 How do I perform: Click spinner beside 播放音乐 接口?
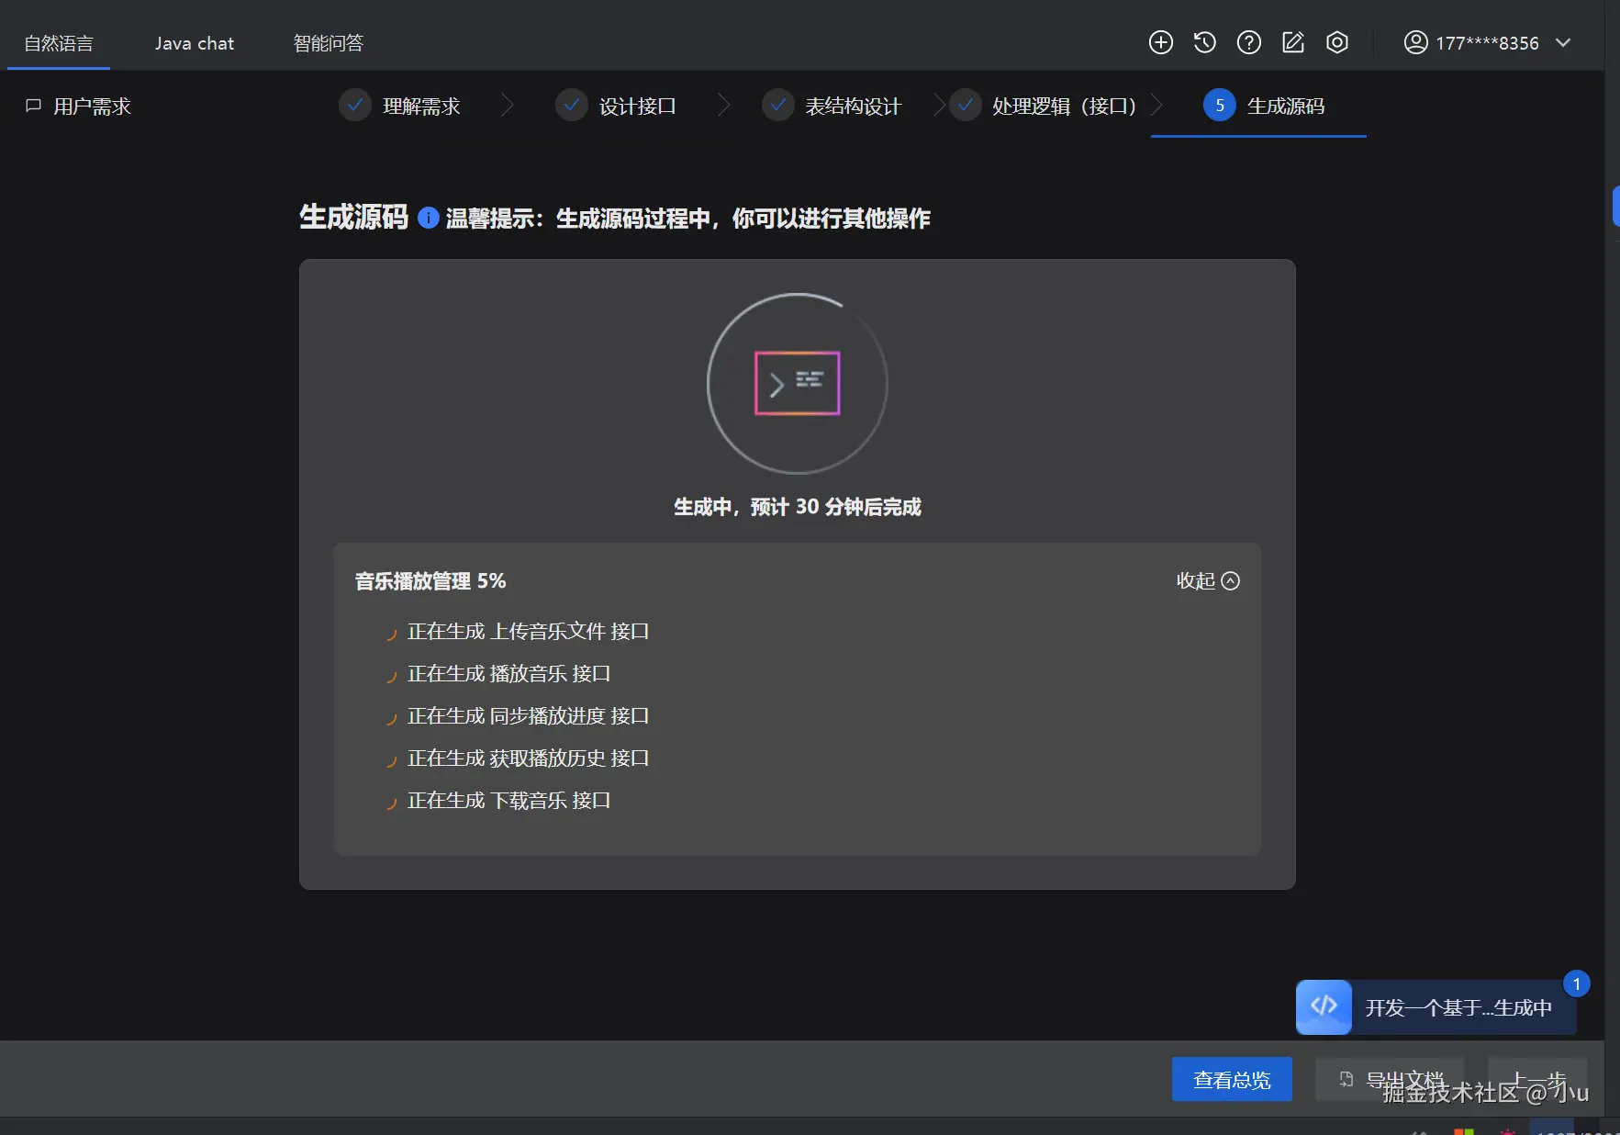[391, 676]
